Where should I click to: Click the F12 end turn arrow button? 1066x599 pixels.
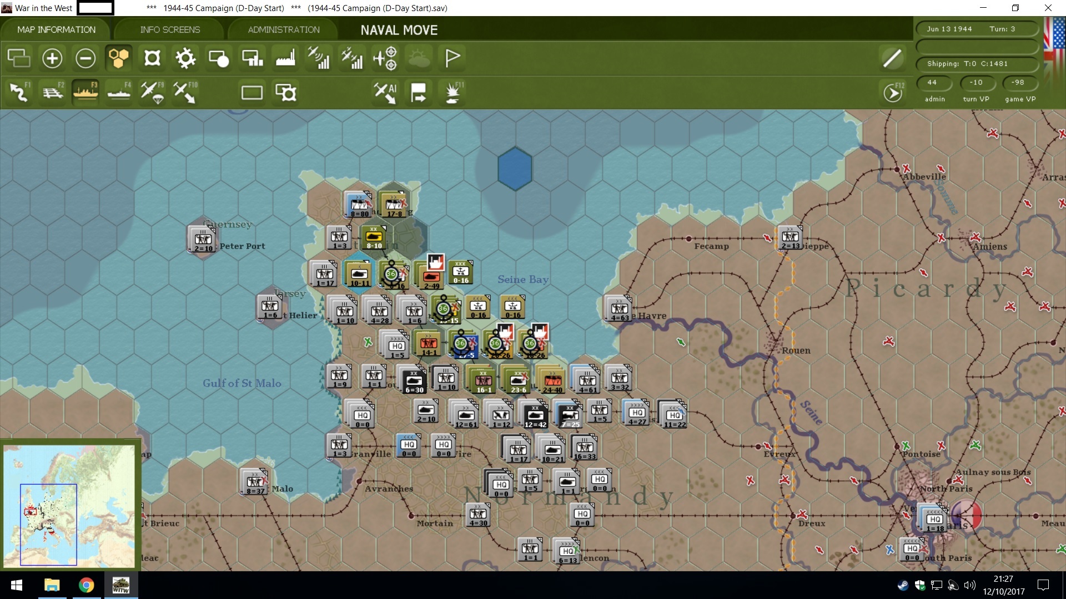[x=893, y=92]
